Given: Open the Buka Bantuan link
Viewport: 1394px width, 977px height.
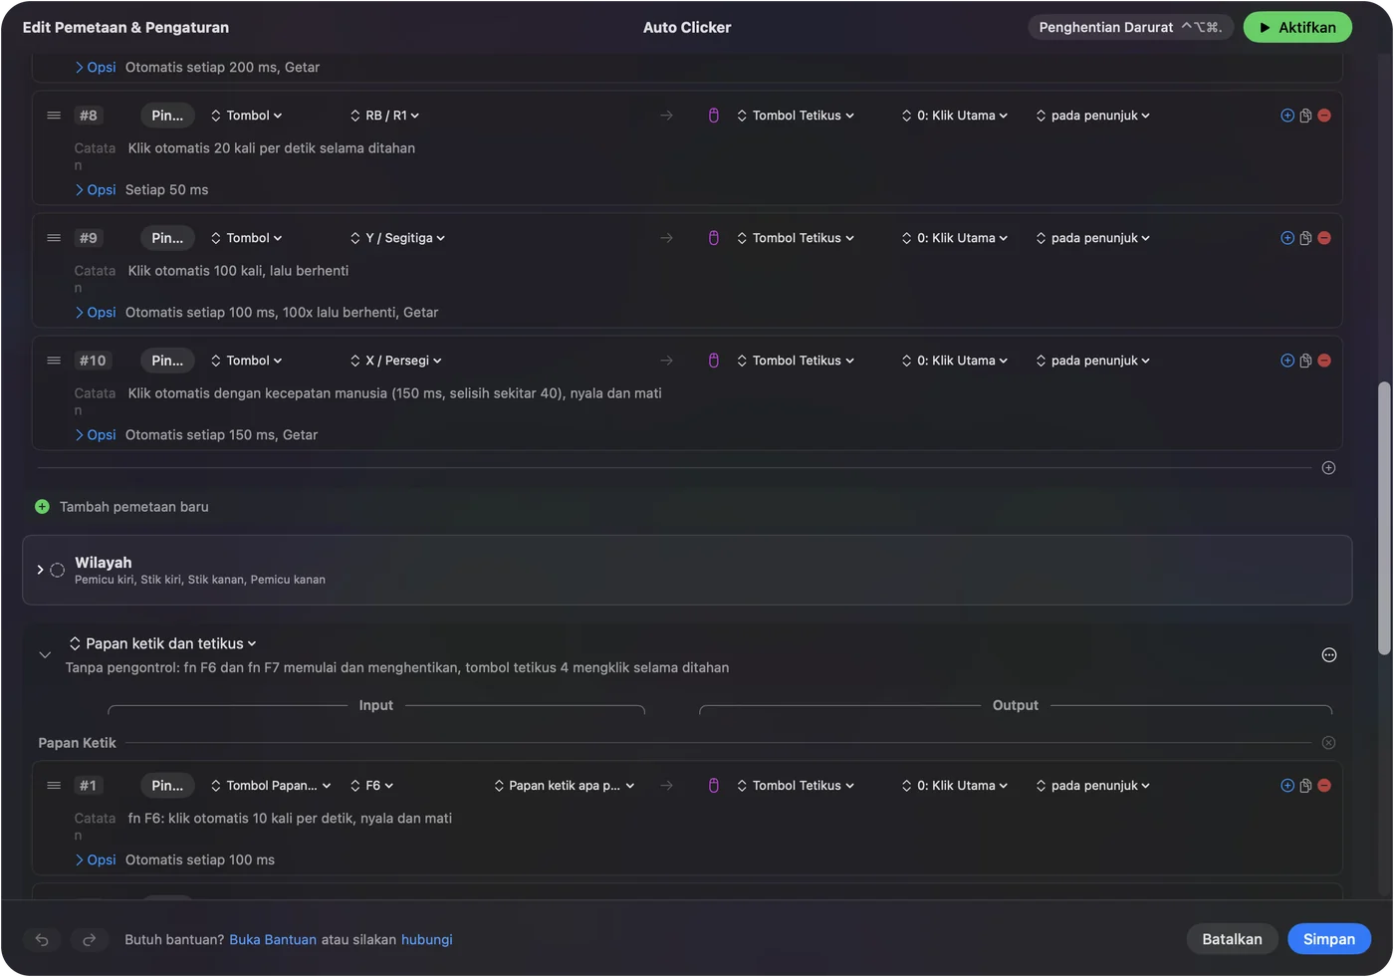Looking at the screenshot, I should [x=273, y=940].
